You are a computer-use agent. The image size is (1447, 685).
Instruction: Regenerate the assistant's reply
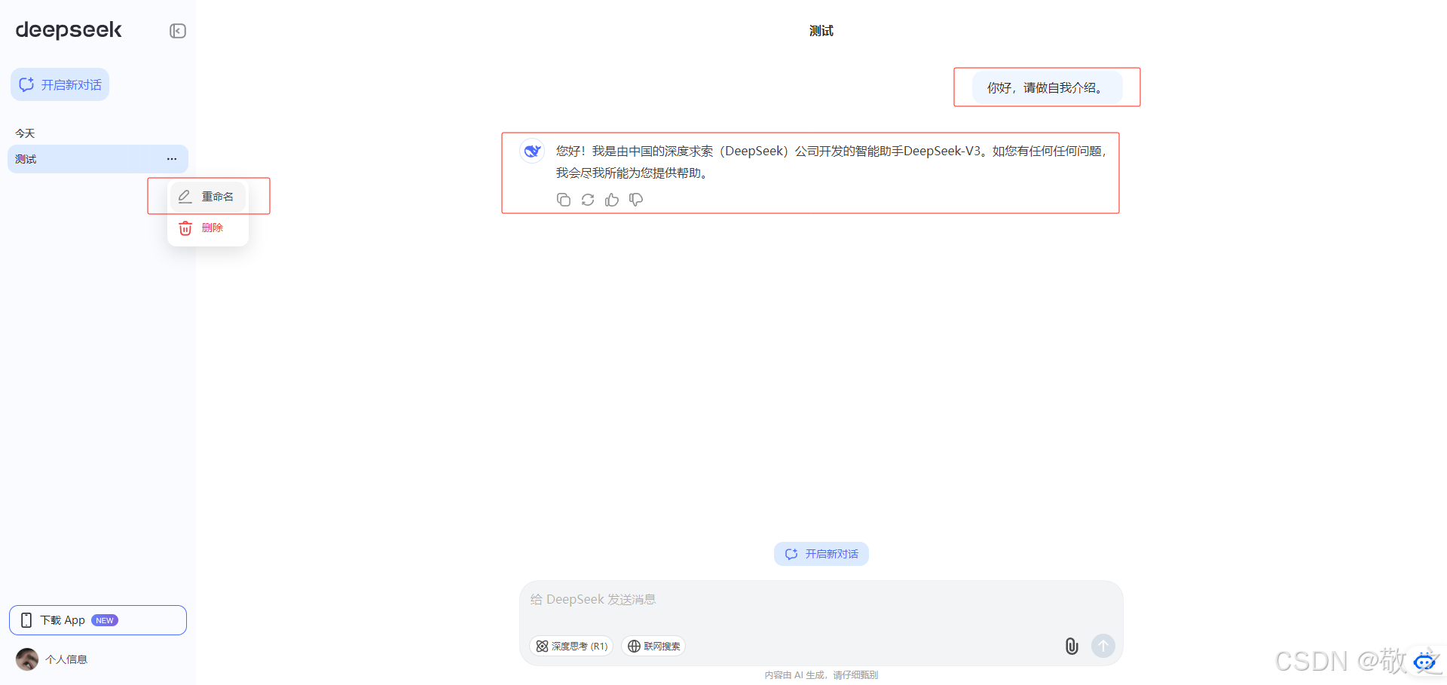pyautogui.click(x=588, y=200)
